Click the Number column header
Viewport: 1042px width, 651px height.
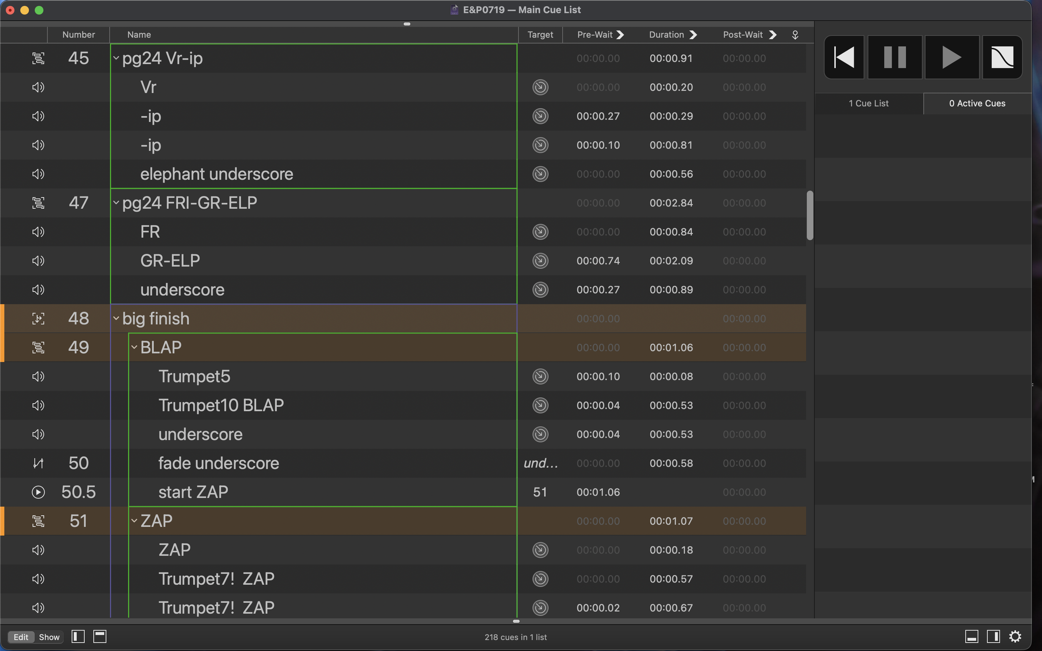(x=78, y=35)
